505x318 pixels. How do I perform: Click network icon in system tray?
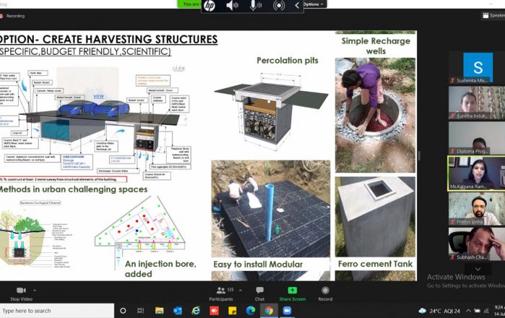pos(487,311)
